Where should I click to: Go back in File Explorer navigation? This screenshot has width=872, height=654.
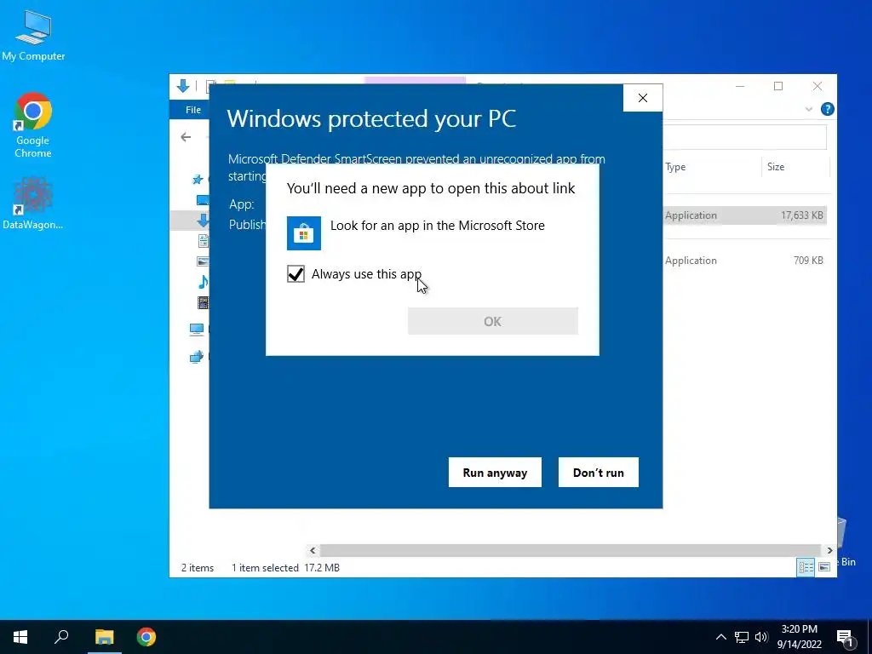click(x=186, y=137)
